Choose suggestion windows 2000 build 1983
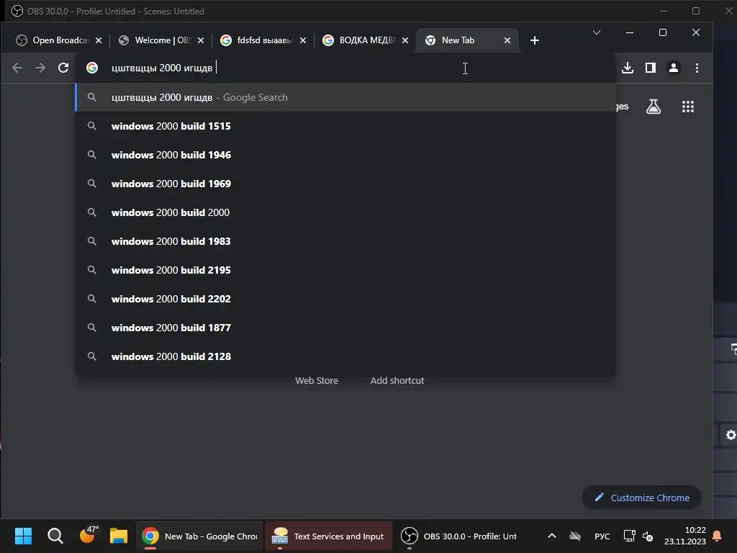737x553 pixels. [346, 241]
